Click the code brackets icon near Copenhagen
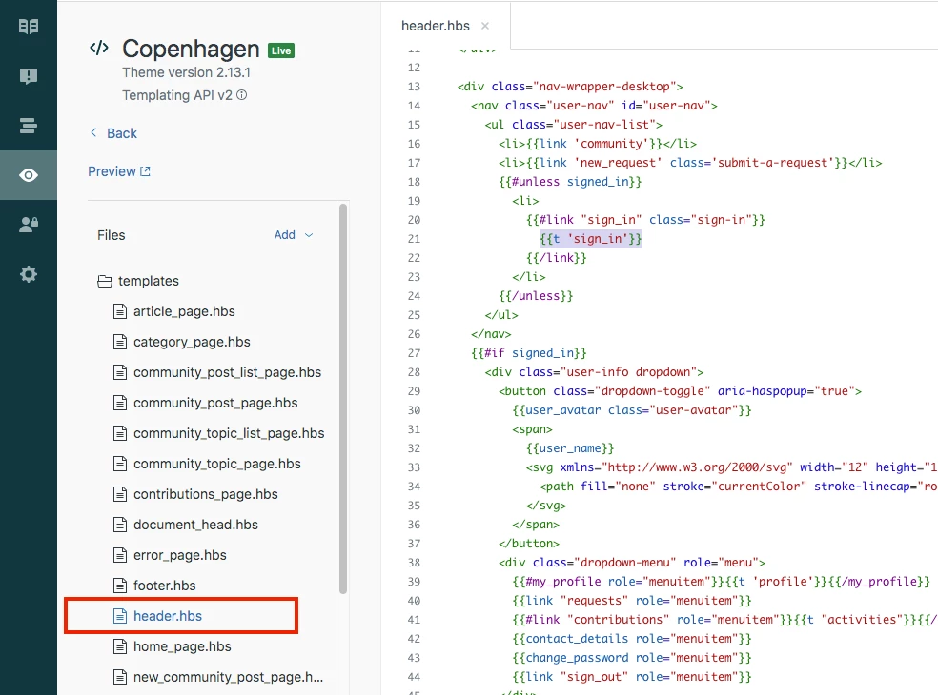 (x=99, y=48)
